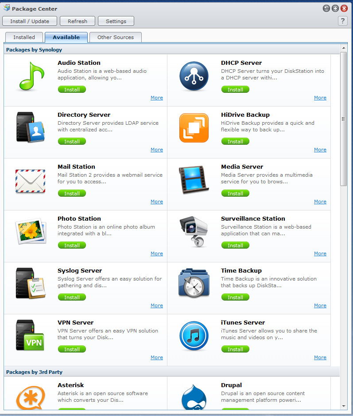Open More link for HiDrive Backup

(320, 150)
